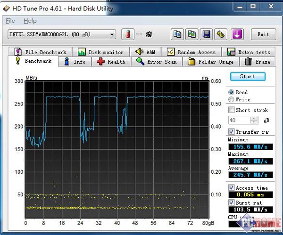Click the Minimum 155.6 MB/s value
This screenshot has height=235, width=283.
pyautogui.click(x=250, y=147)
